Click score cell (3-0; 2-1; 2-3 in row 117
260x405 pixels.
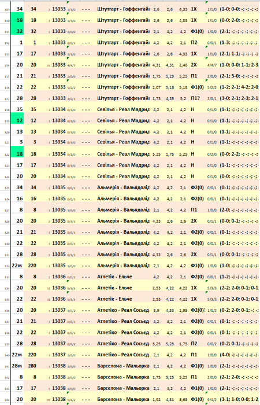point(239,98)
